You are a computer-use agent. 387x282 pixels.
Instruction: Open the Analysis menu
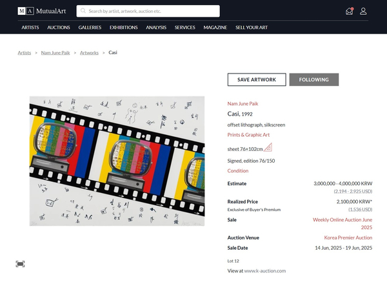156,28
